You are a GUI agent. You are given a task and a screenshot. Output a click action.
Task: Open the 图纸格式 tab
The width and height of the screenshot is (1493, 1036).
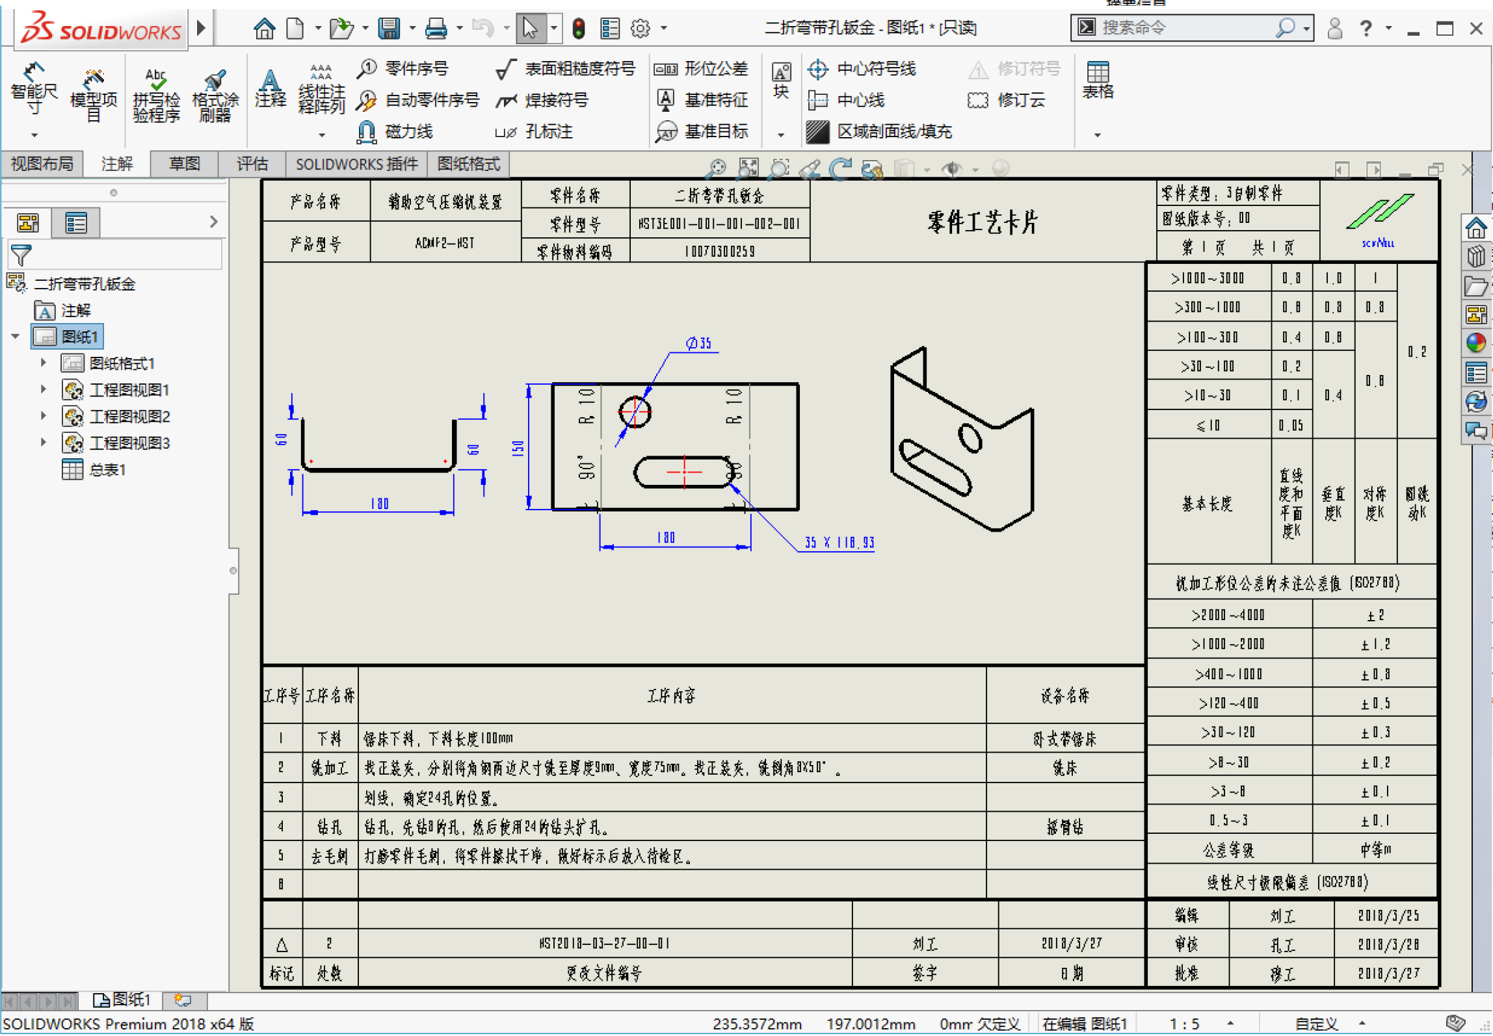469,164
